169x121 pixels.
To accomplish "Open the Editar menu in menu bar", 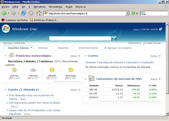I will click(15, 7).
